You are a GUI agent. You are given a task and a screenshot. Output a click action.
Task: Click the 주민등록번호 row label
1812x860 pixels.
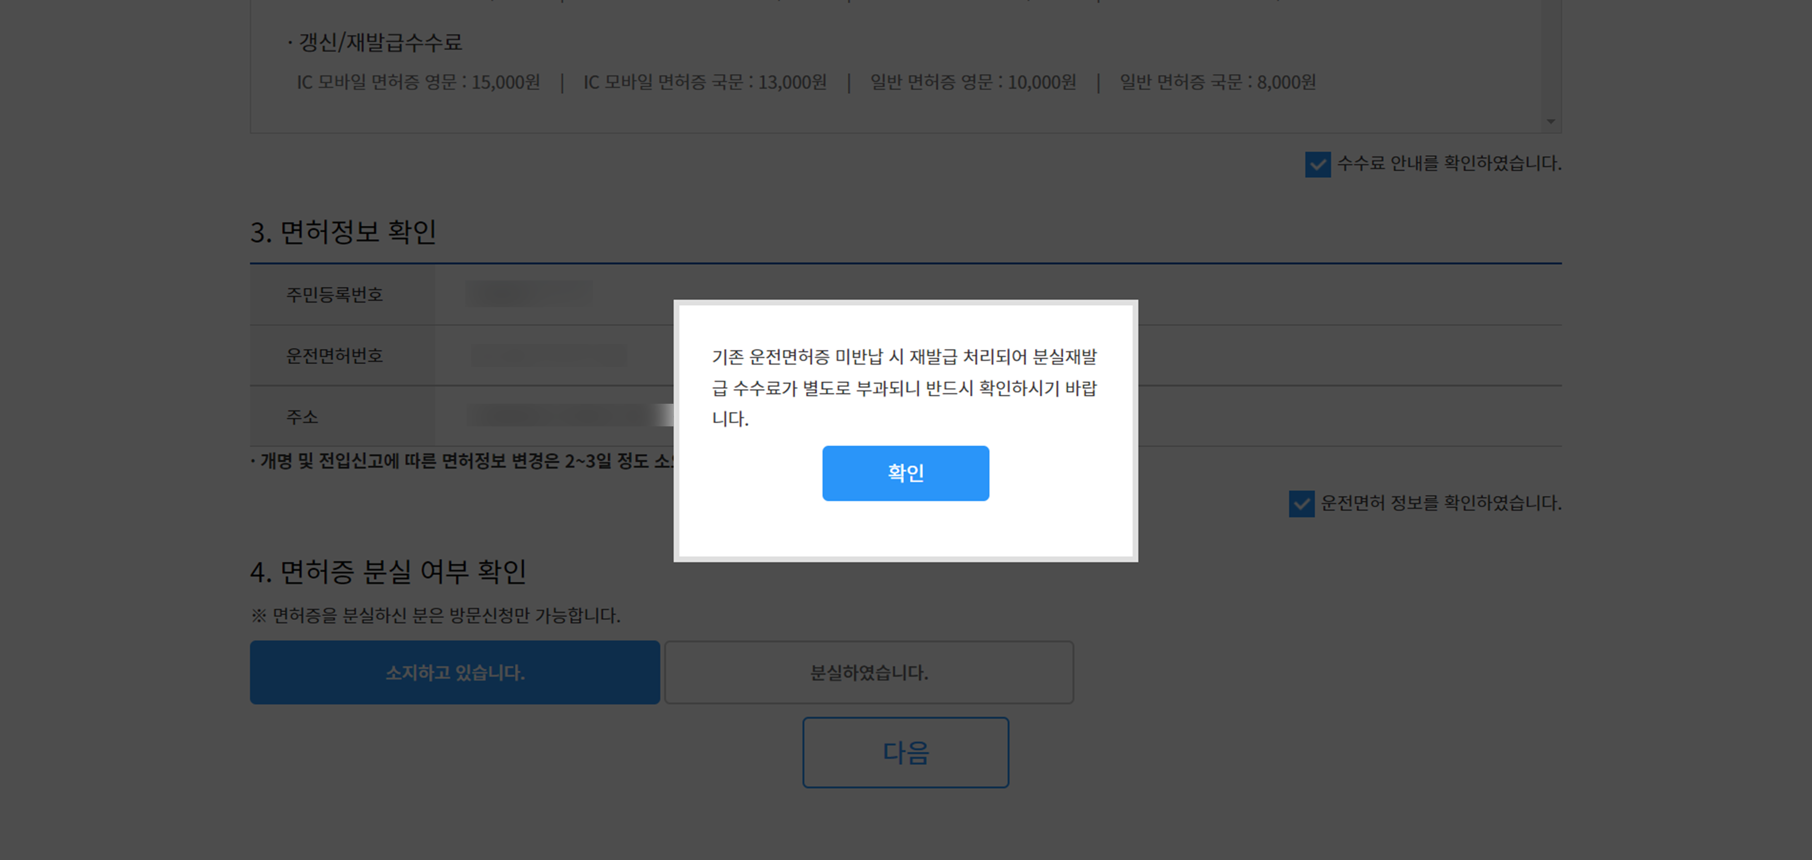(334, 294)
